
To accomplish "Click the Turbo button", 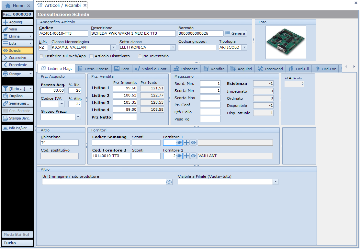I will coord(17,243).
